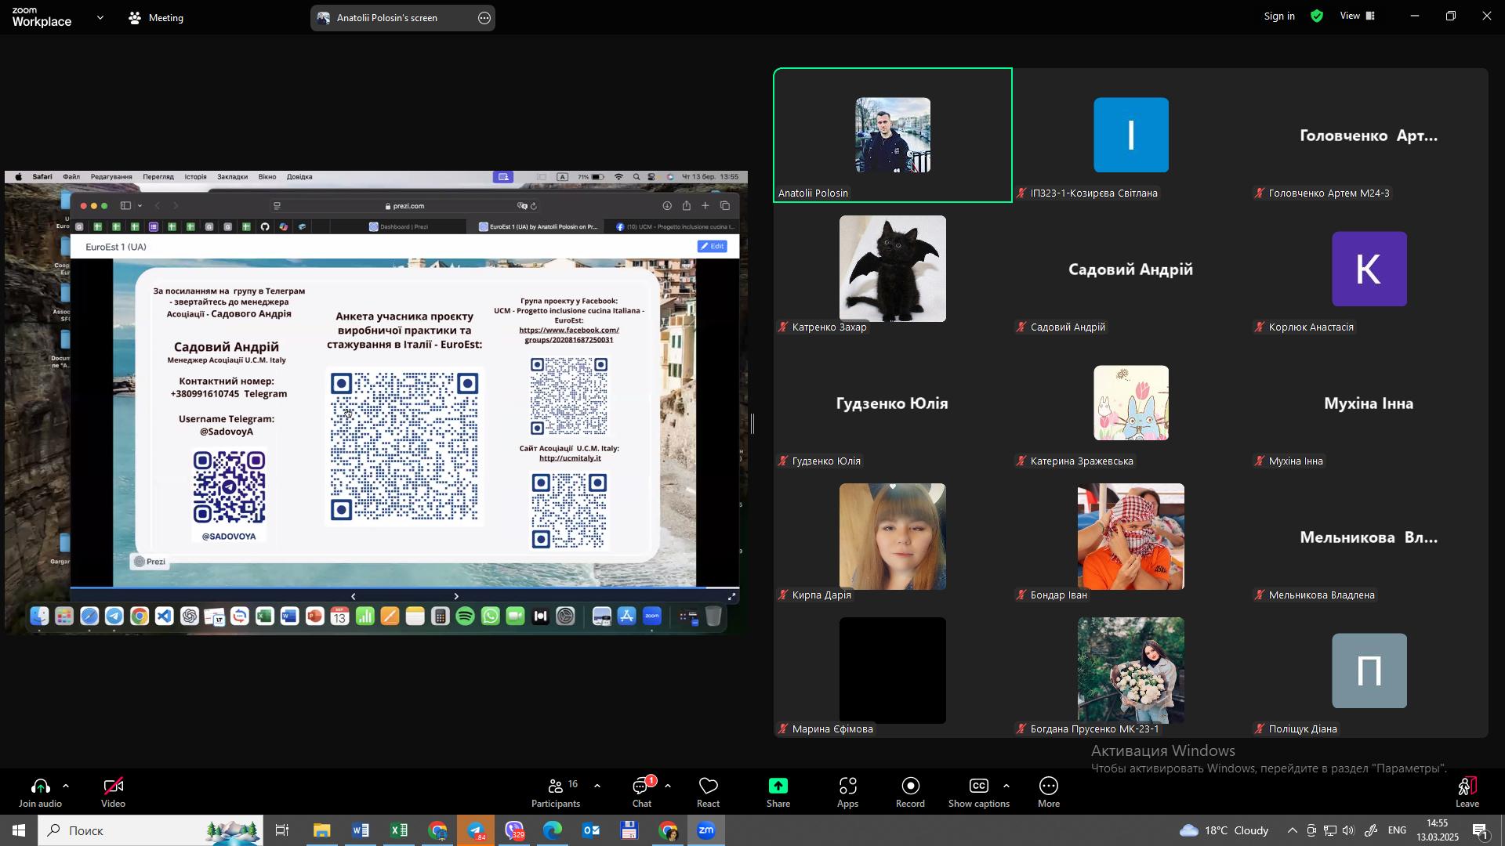Click Мухіна Інна participant tile

point(1369,403)
